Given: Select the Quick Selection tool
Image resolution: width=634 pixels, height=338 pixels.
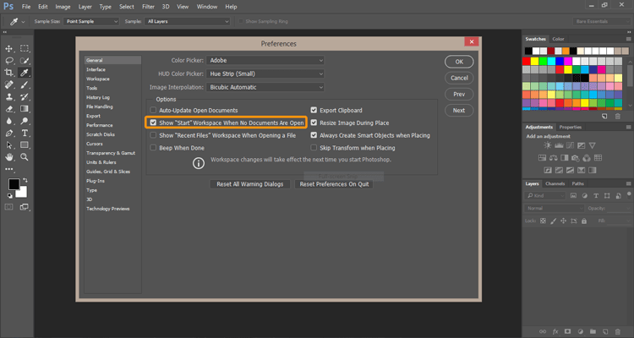Looking at the screenshot, I should click(25, 61).
